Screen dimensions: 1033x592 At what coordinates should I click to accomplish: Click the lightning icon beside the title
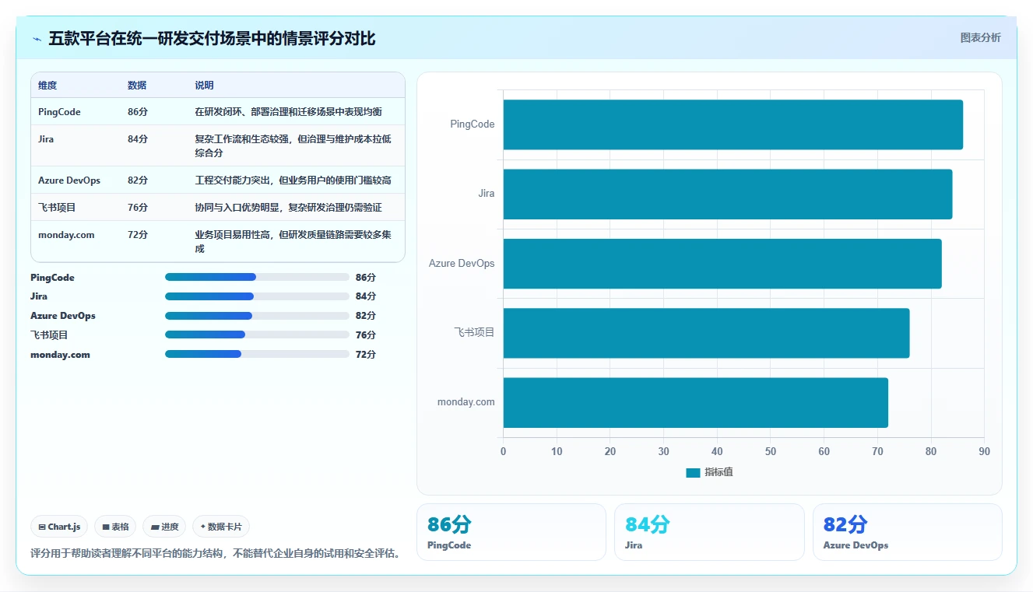pyautogui.click(x=37, y=39)
